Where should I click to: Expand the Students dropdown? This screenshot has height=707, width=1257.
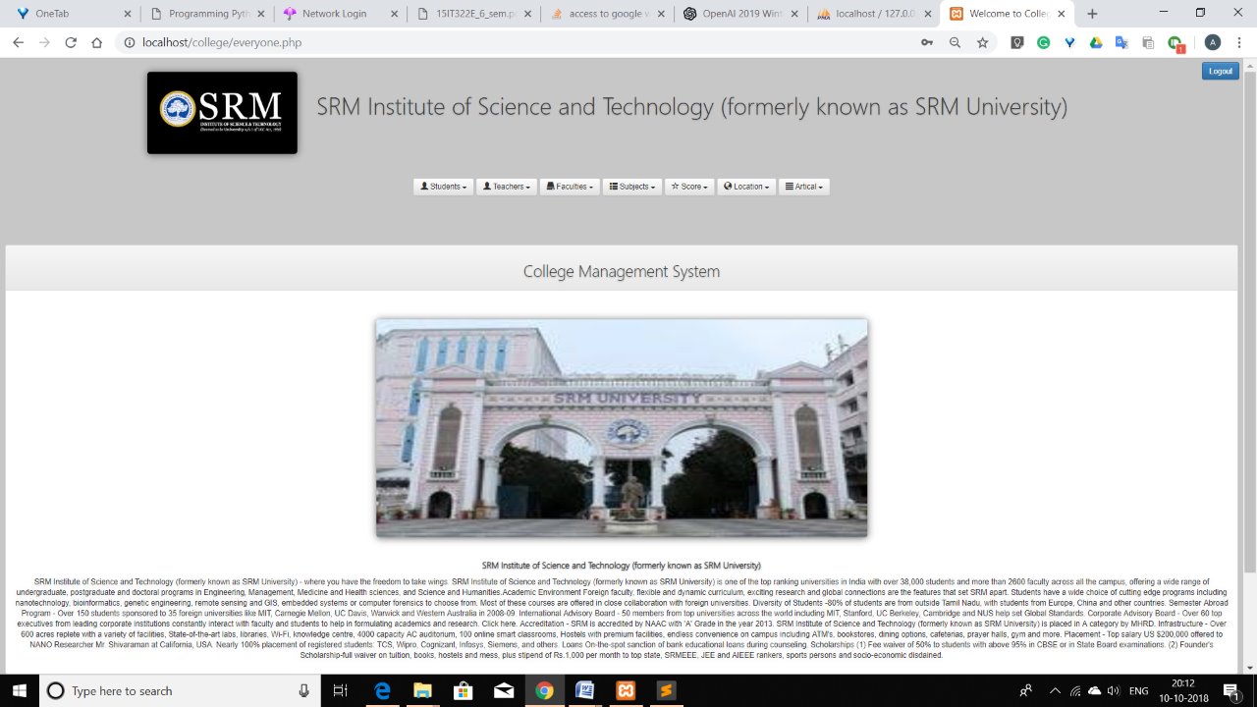tap(443, 186)
